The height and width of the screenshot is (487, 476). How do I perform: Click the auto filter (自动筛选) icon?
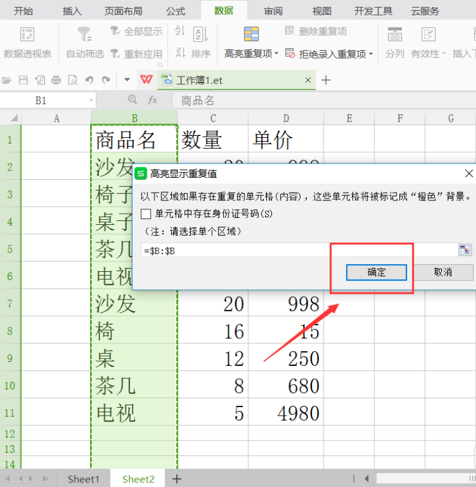click(84, 34)
